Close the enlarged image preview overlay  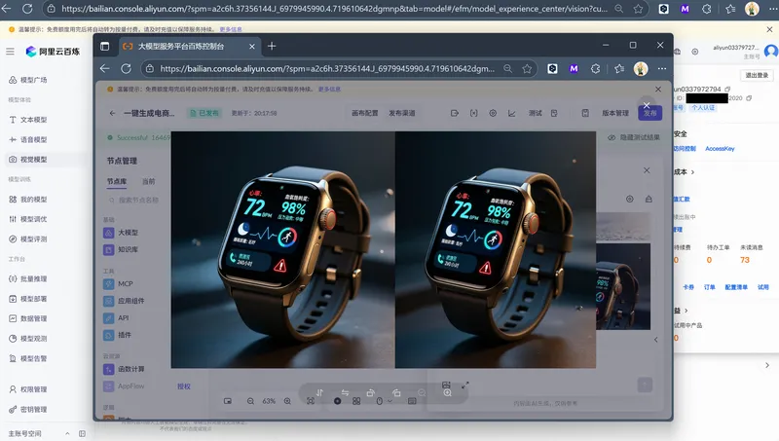coord(647,105)
